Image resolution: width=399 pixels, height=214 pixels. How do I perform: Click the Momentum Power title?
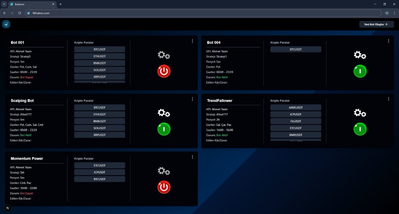[x=27, y=159]
